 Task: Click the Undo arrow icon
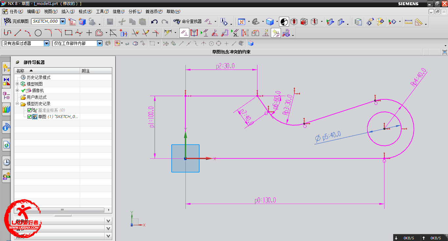[154, 22]
